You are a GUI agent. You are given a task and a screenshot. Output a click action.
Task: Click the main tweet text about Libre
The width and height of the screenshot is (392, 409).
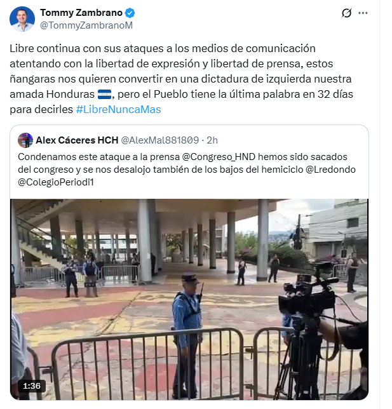click(181, 79)
